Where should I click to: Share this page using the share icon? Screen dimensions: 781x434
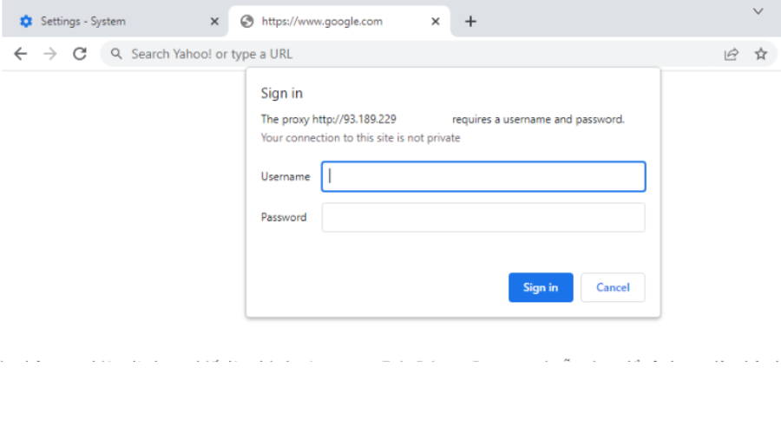click(x=732, y=54)
